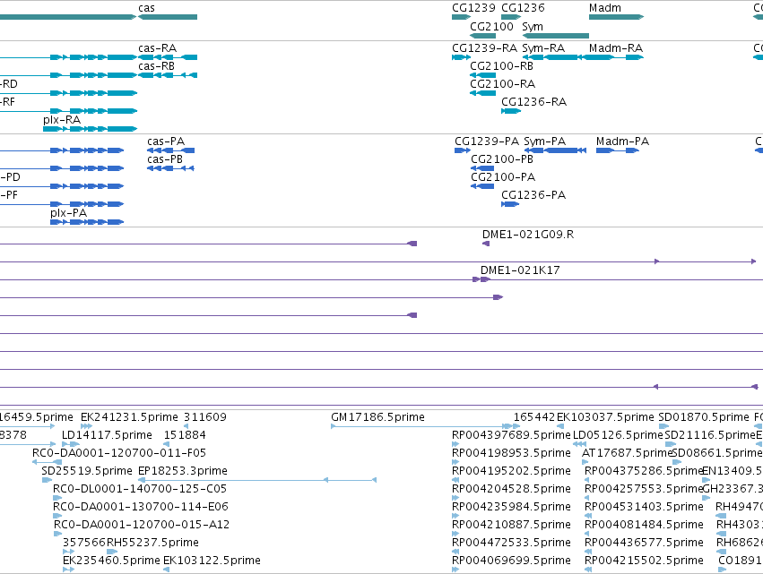Select the RC0-DA0001-120700-011-F05 label

click(119, 453)
